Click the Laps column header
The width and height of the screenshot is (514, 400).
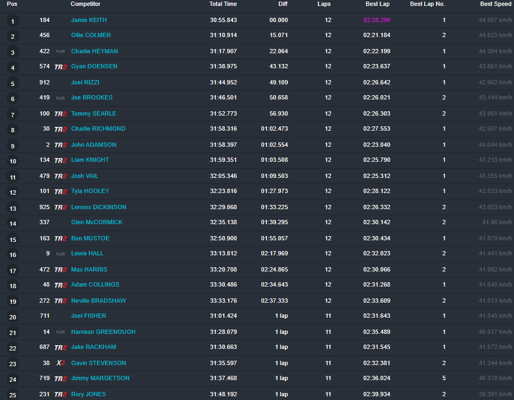[324, 4]
